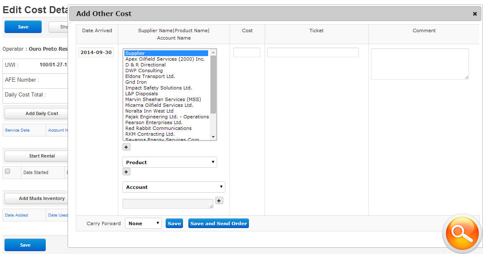Close the Add Other Cost dialog
483x254 pixels.
(475, 14)
